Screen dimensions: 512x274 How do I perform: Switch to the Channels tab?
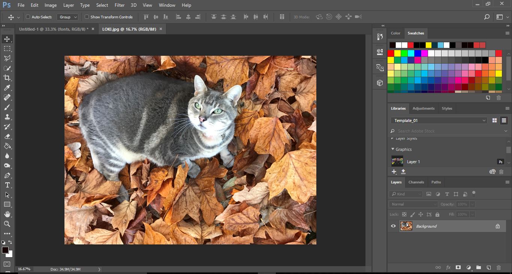coord(416,182)
